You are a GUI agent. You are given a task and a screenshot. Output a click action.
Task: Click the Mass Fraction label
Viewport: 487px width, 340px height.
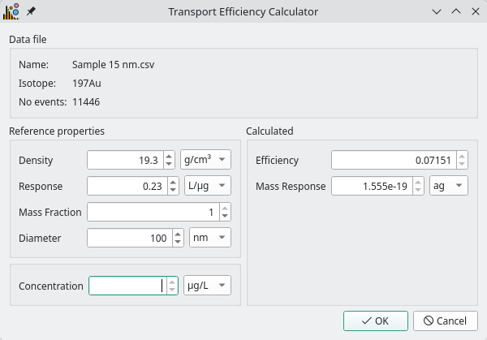50,212
